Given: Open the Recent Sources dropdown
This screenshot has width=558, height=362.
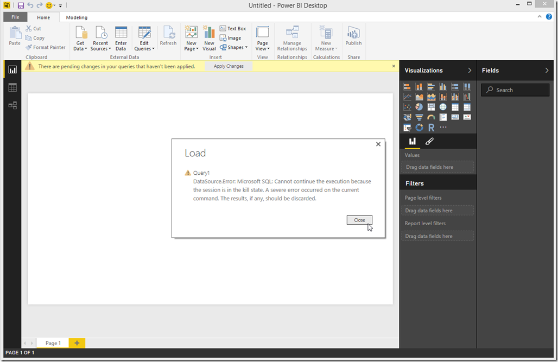Looking at the screenshot, I should click(100, 39).
